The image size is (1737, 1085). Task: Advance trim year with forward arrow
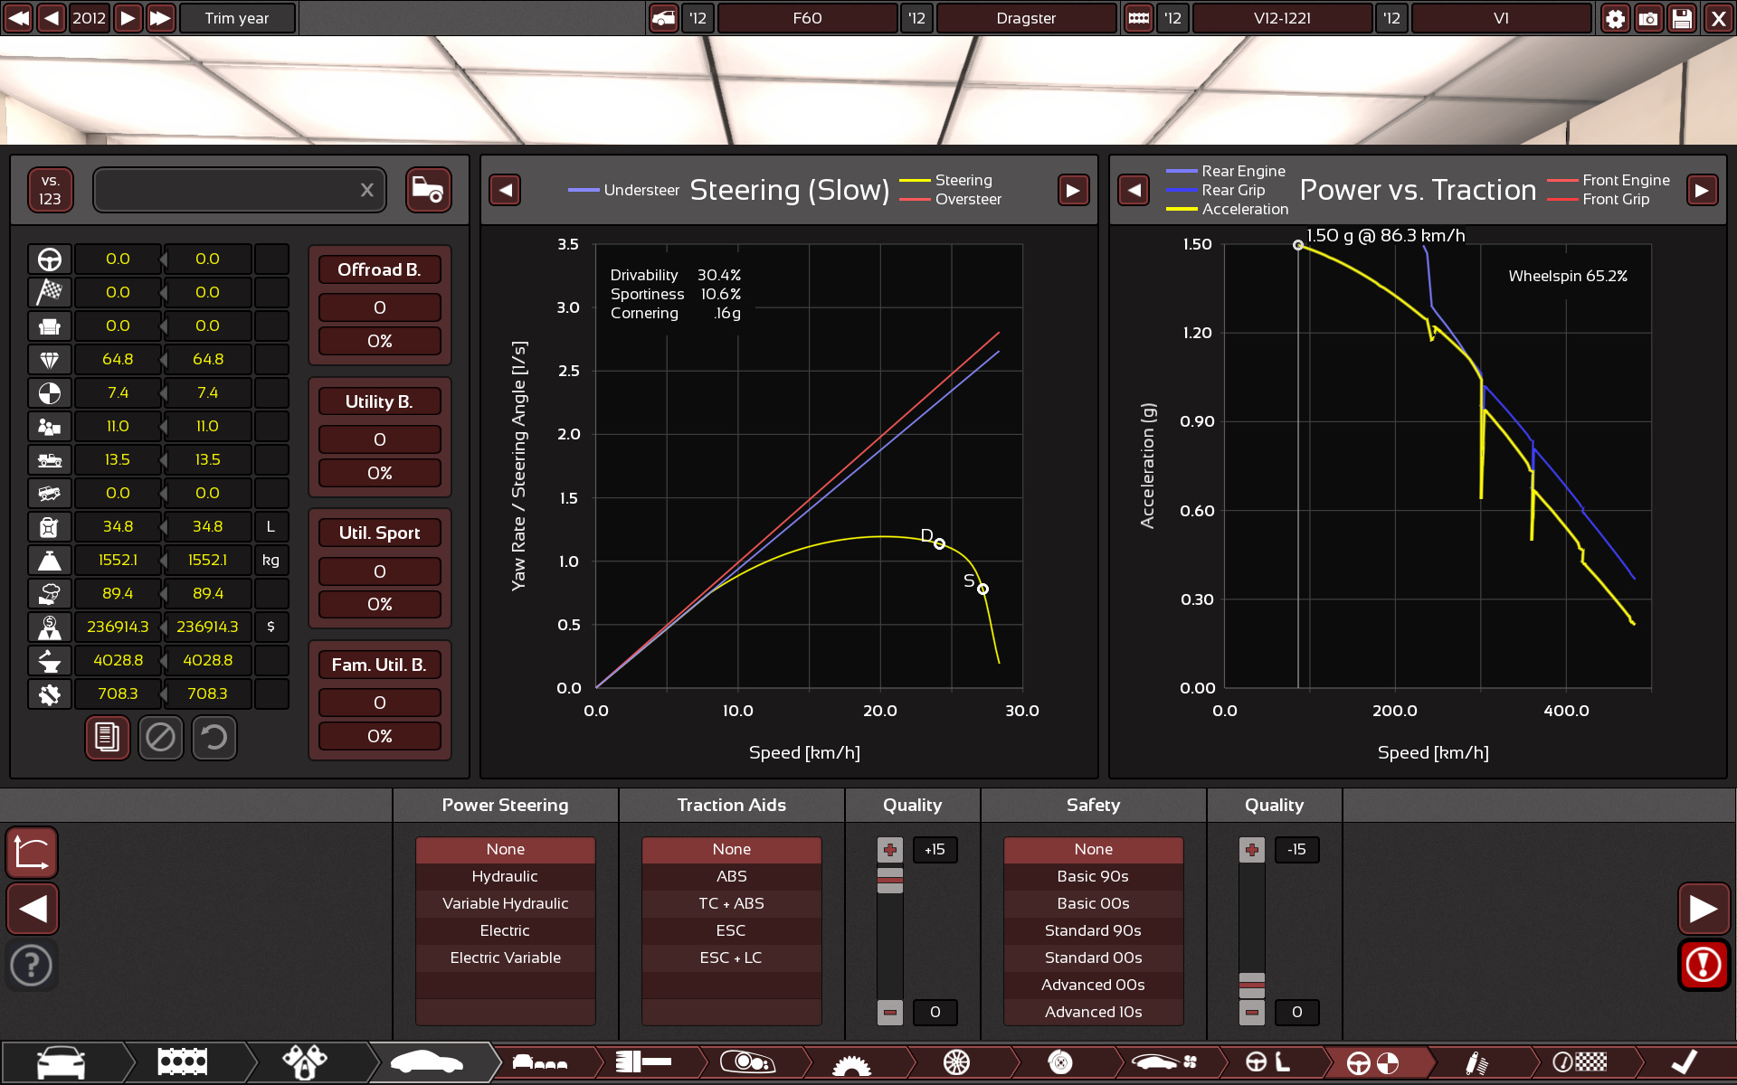128,18
